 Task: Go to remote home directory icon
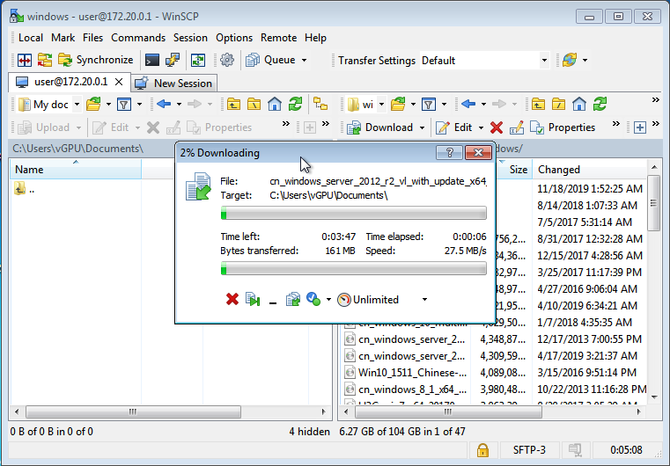point(579,104)
